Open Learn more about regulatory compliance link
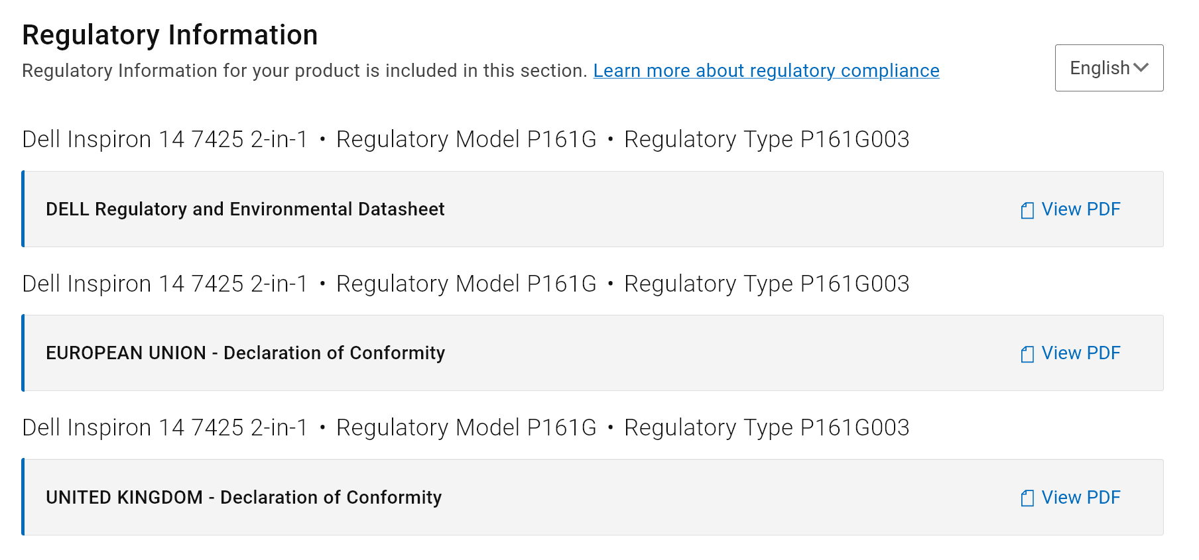Viewport: 1199px width, 560px height. click(x=766, y=70)
